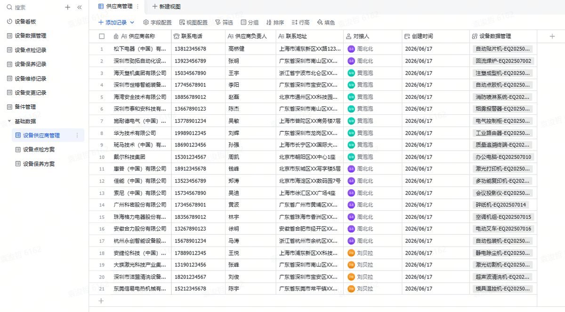Select the 高桥健 contact cell
Viewport: 565px width, 312px height.
(x=250, y=49)
